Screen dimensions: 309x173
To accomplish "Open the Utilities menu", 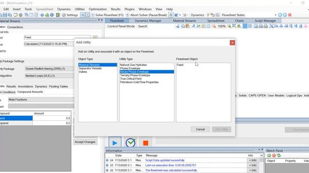I will 80,9.
